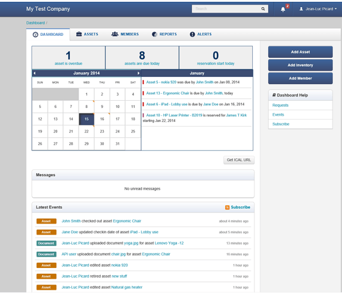Screen dimensions: 342x293
Task: Click the Document badge on yoga.jpg event
Action: point(46,243)
